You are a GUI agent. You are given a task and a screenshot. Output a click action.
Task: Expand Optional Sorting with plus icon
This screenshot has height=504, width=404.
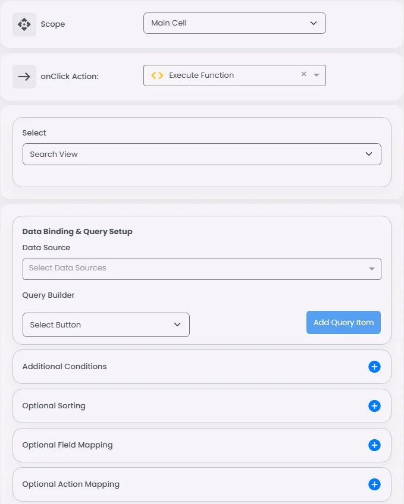(x=374, y=406)
